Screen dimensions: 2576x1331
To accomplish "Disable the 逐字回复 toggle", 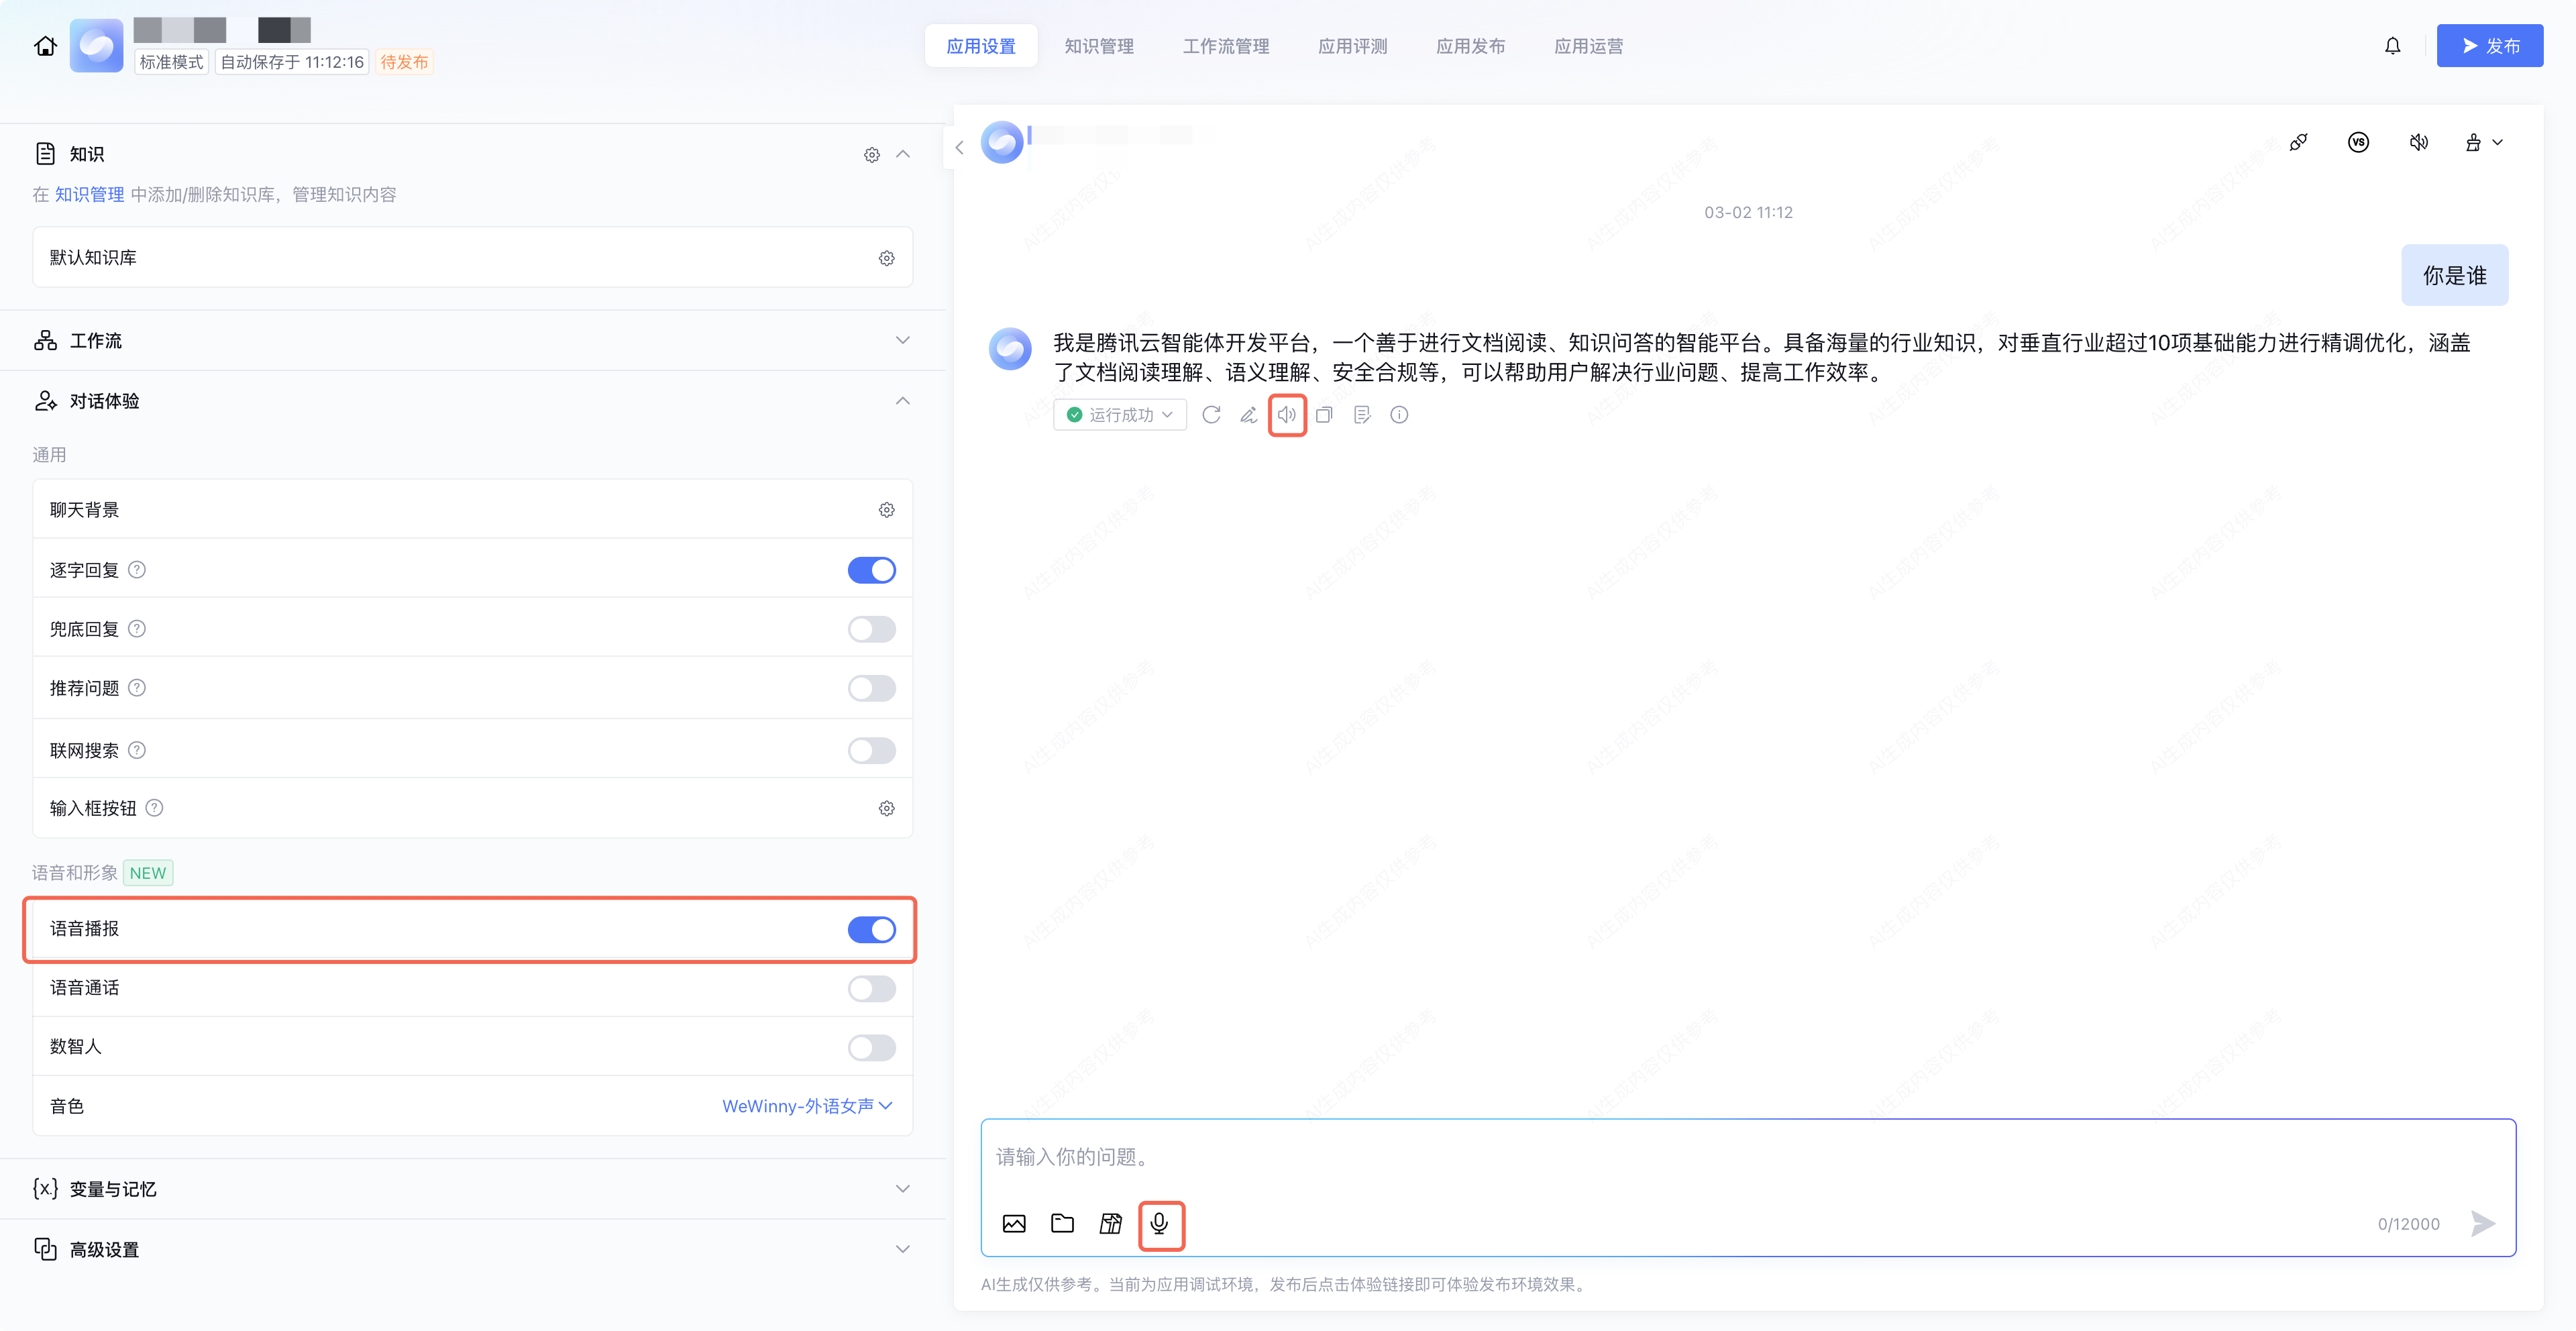I will [871, 570].
